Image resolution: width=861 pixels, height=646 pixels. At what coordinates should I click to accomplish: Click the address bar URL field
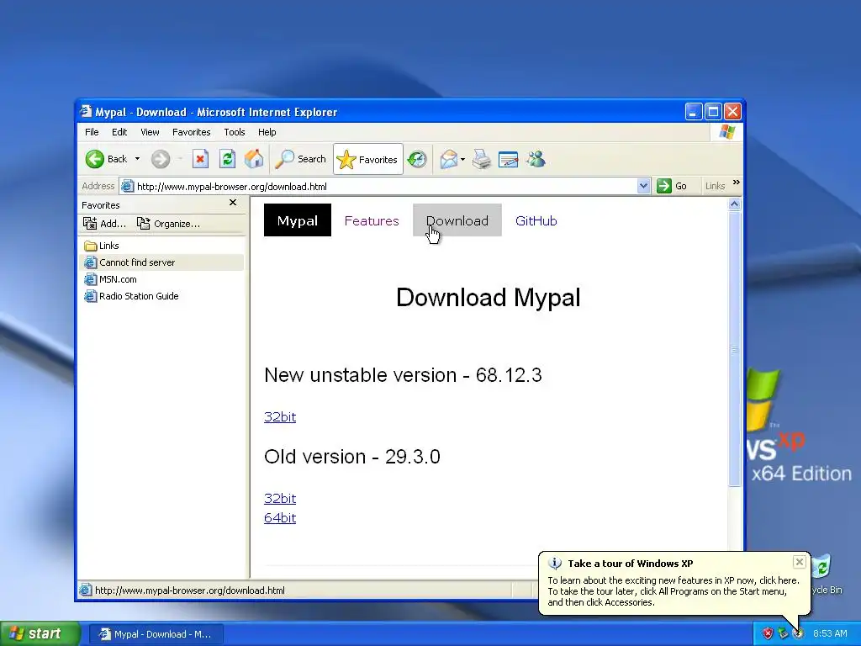click(x=379, y=186)
